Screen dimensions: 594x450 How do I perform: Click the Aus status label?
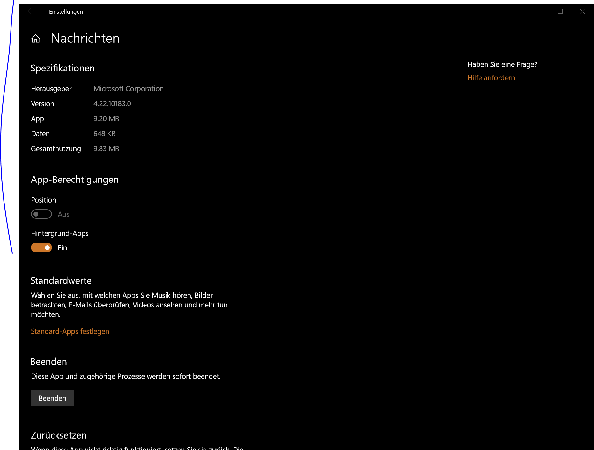coord(63,214)
